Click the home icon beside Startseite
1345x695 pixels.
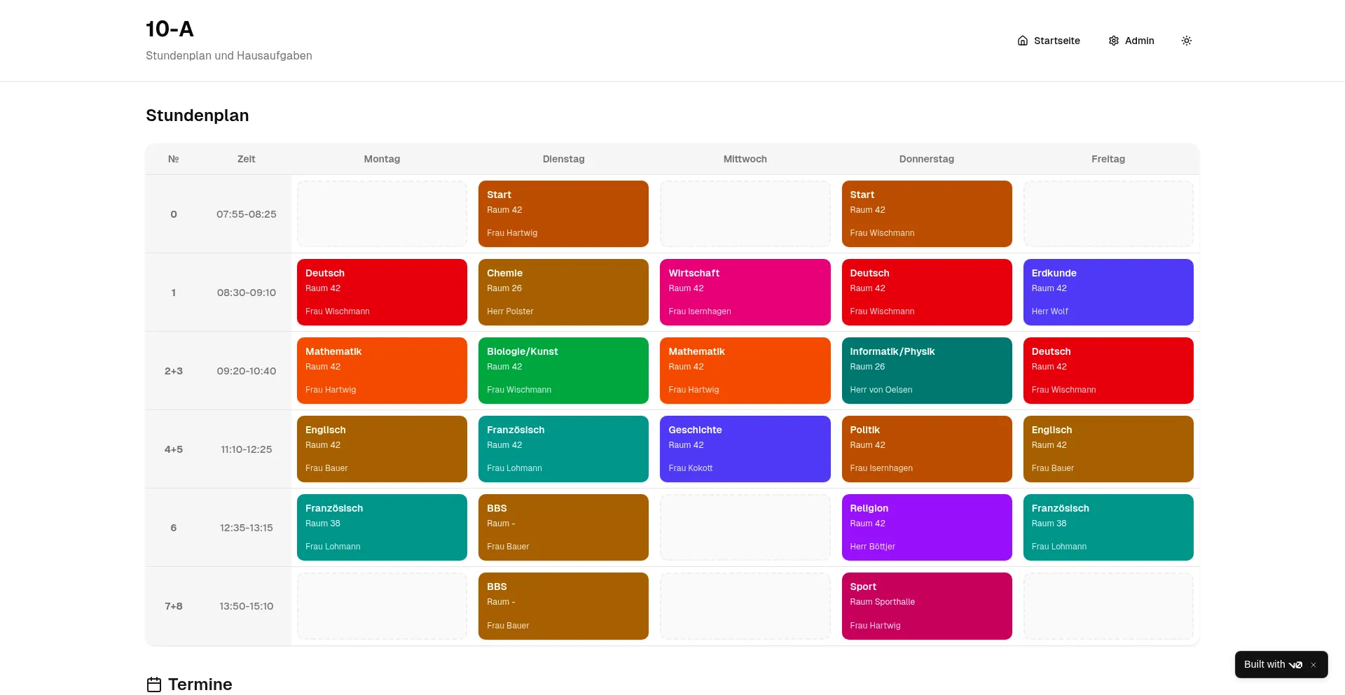tap(1022, 41)
